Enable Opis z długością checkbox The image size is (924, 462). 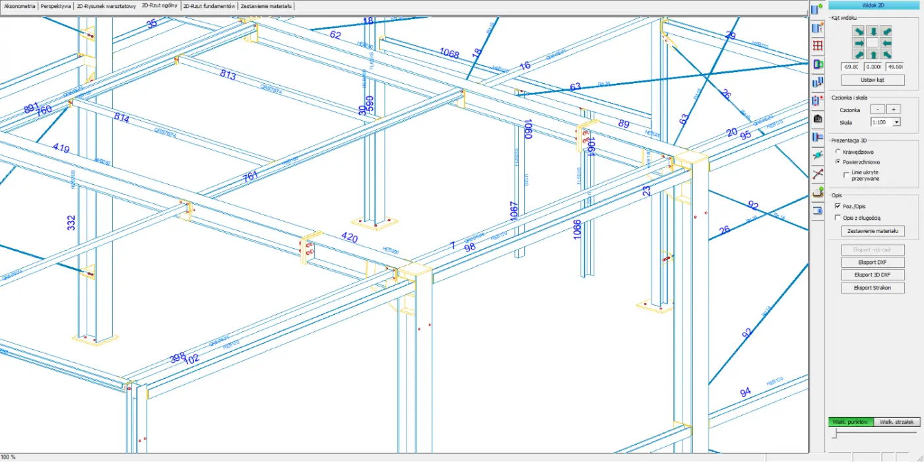pos(838,218)
